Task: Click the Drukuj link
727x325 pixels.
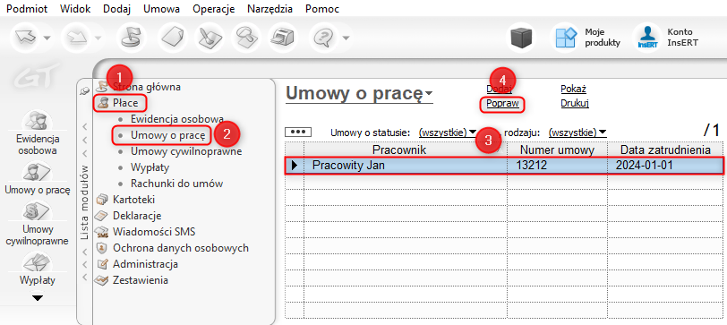Action: pos(575,103)
